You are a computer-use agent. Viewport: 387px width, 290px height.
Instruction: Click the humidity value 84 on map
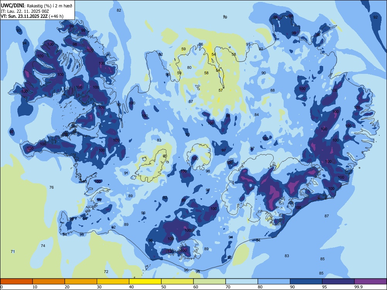257,115
